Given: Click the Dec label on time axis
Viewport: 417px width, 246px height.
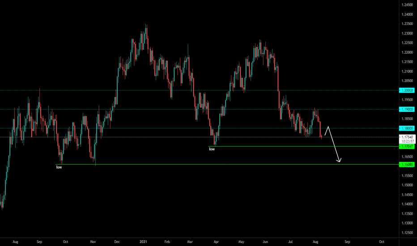Looking at the screenshot, I should click(x=117, y=242).
